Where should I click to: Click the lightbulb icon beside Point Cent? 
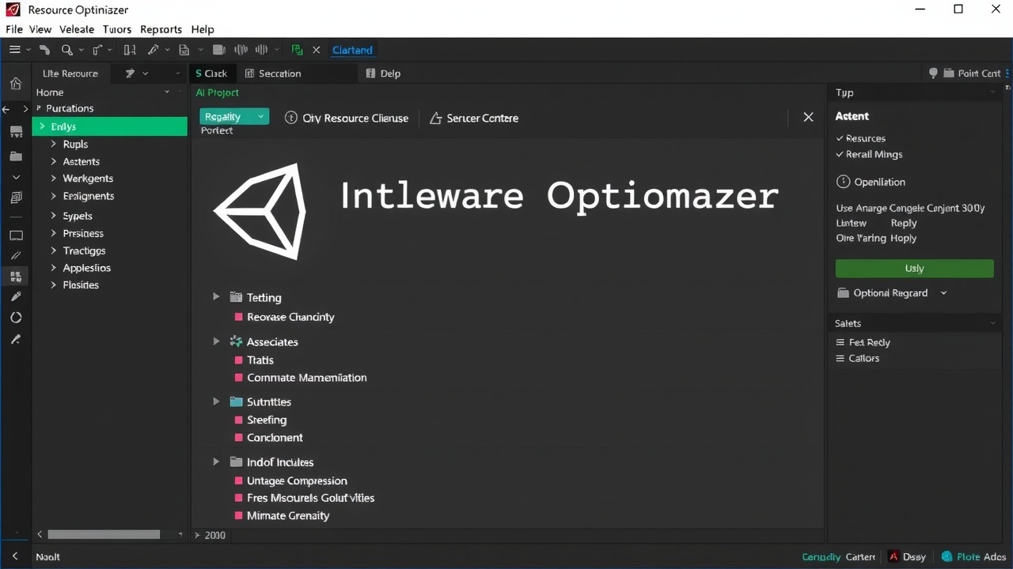point(933,73)
